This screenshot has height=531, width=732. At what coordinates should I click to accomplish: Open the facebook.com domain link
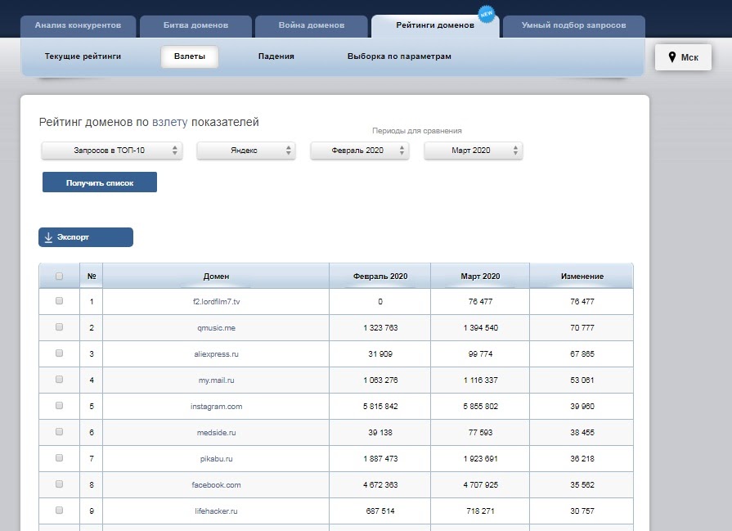pos(216,484)
